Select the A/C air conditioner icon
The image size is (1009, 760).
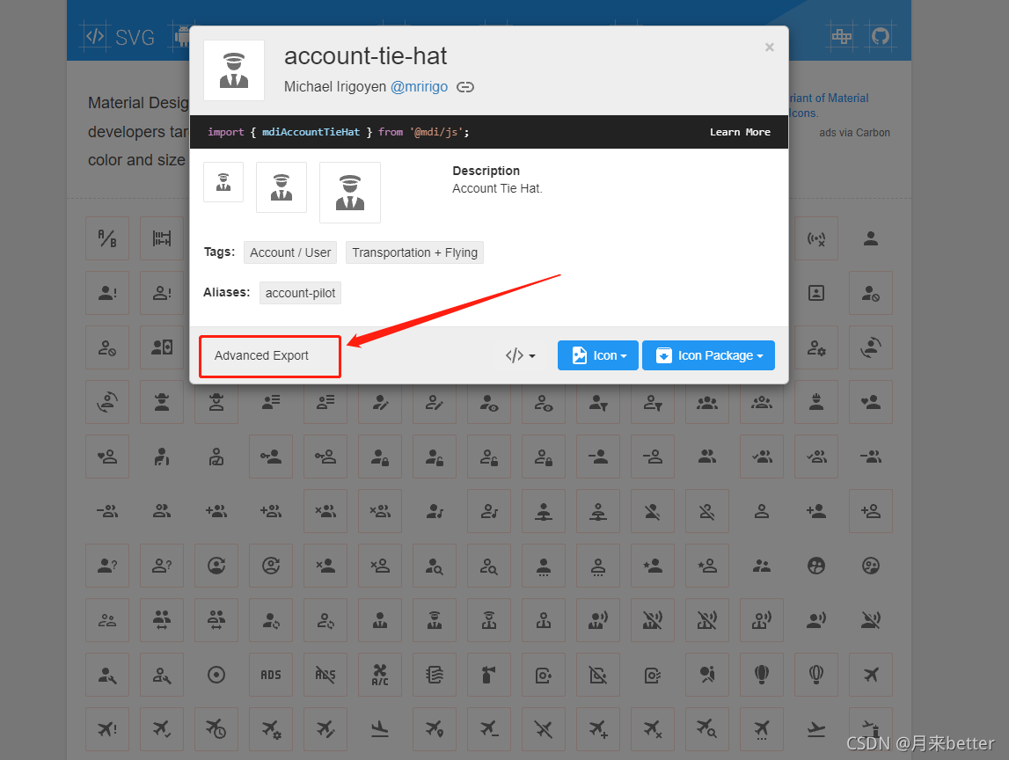point(380,675)
